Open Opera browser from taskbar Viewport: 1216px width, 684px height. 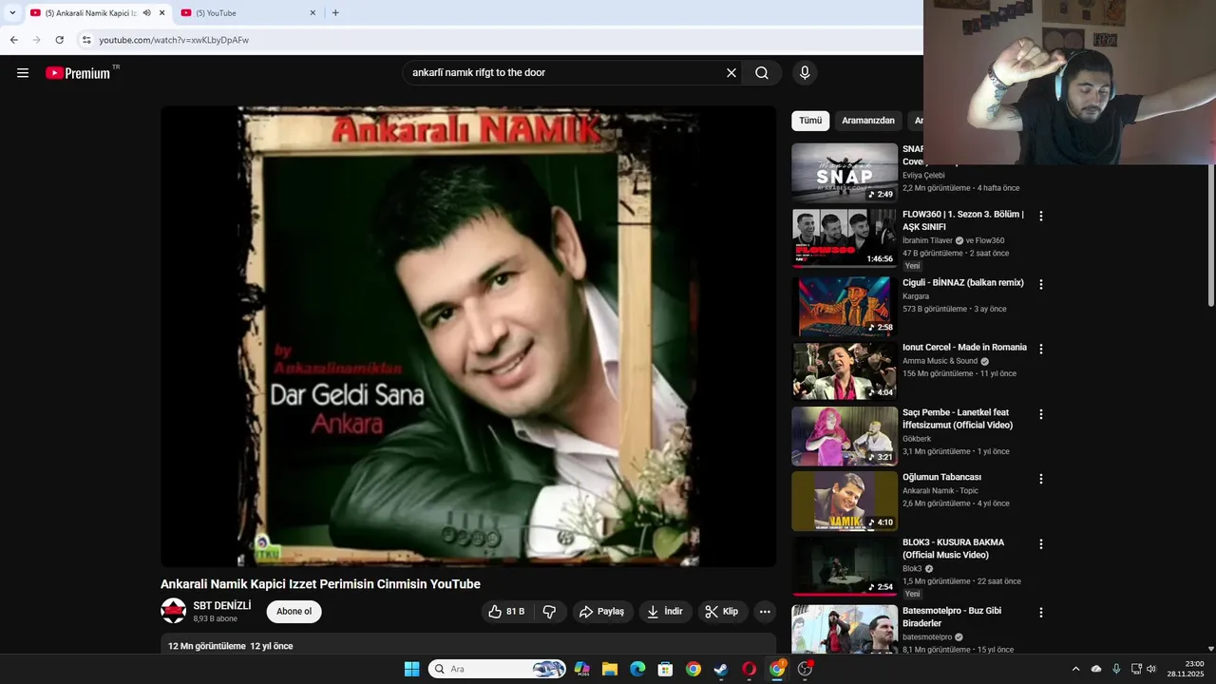point(749,669)
